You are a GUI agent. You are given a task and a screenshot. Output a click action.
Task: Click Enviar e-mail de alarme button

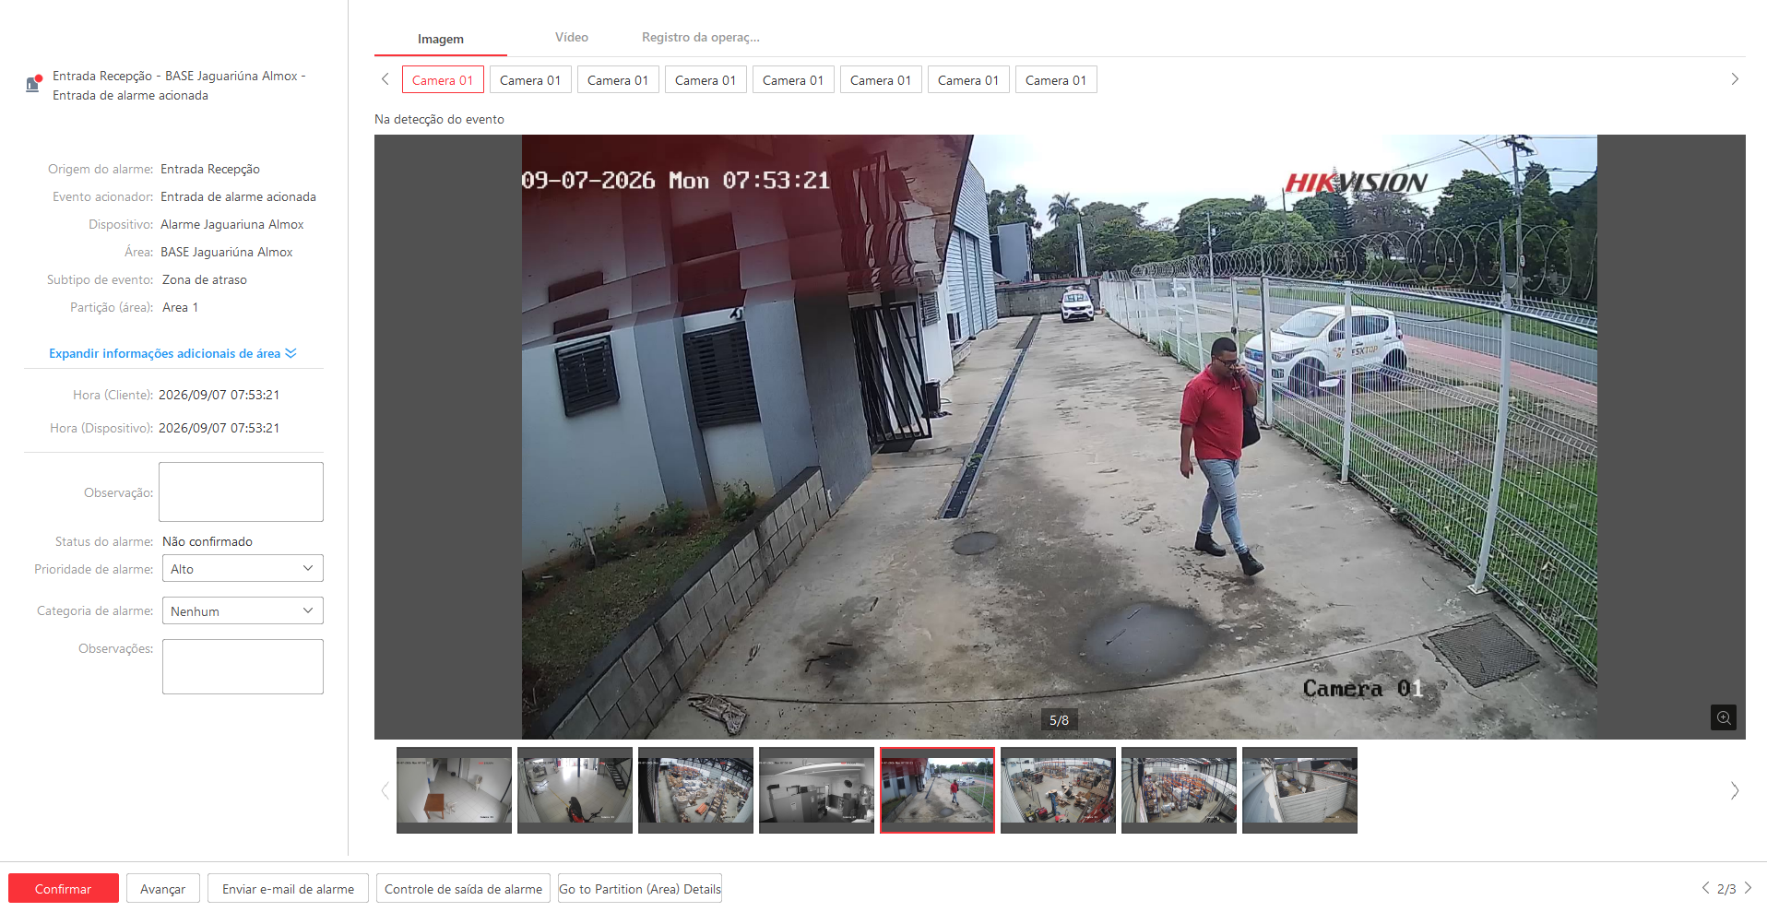288,889
